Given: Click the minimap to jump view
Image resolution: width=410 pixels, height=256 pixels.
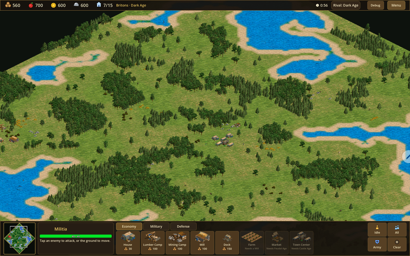Looking at the screenshot, I should (x=19, y=238).
